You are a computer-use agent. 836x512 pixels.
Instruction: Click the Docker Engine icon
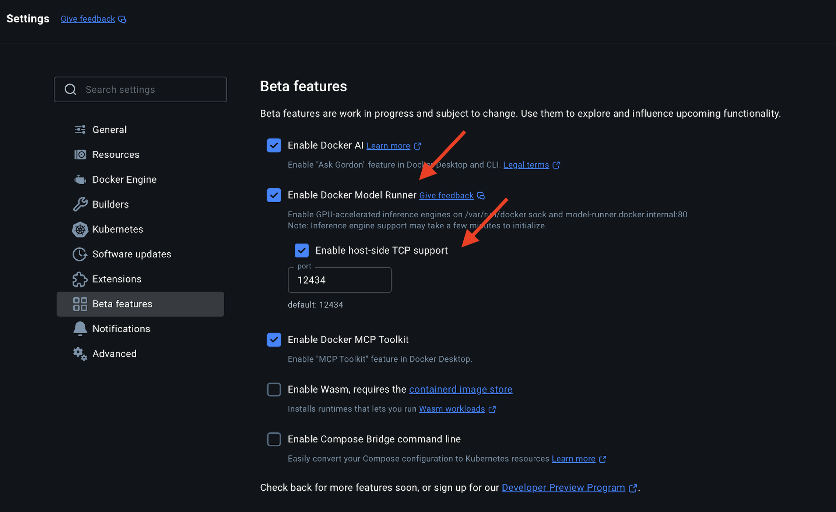click(x=80, y=179)
